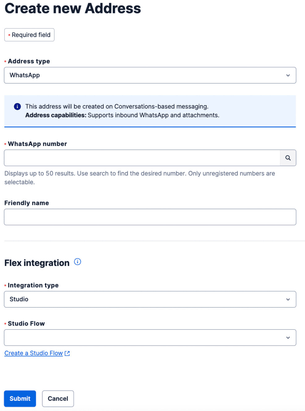Select the Create new Address page heading
305x411 pixels.
click(x=72, y=8)
